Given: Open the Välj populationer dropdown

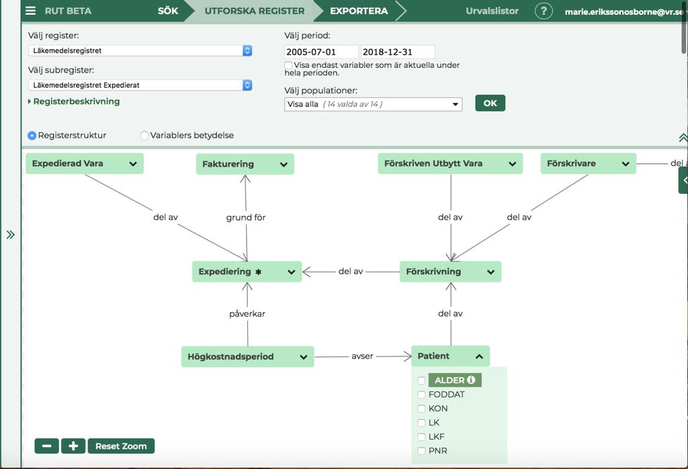Looking at the screenshot, I should point(373,104).
